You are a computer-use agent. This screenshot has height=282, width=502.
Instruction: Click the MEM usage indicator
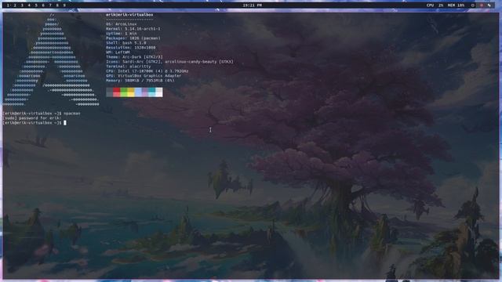(456, 5)
